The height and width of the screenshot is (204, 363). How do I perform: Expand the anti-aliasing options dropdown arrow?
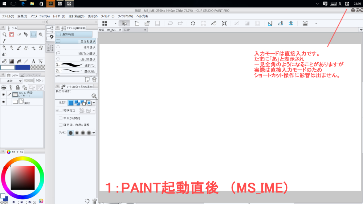pos(94,133)
